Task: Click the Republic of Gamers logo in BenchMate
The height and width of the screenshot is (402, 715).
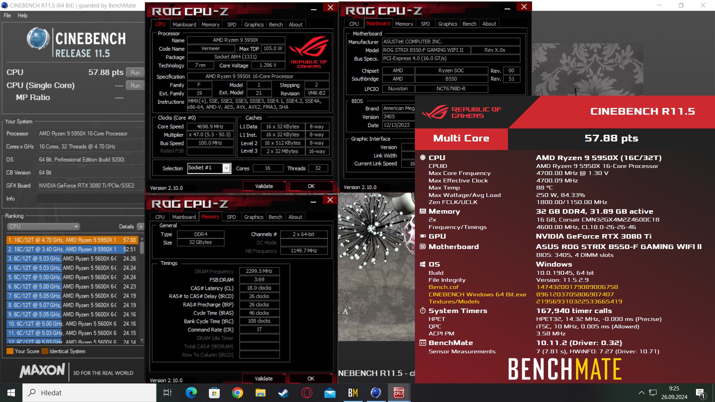Action: (x=462, y=112)
